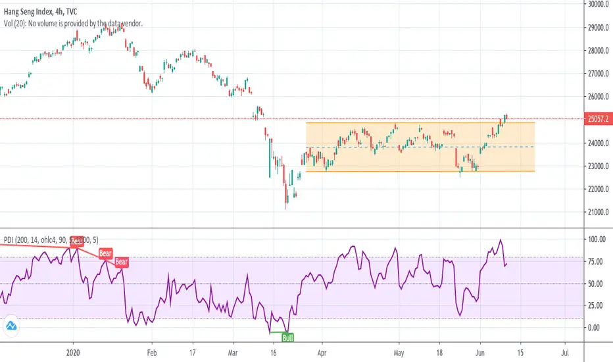This screenshot has height=362, width=613.
Task: Click the Hang Seng Index, 4h, TVC title
Action: click(41, 12)
